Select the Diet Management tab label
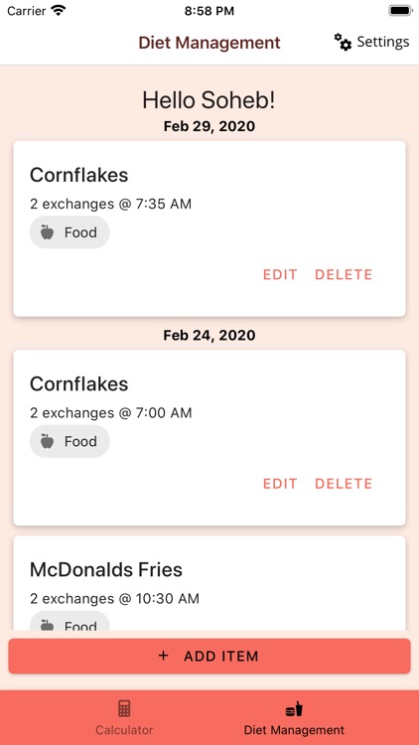Screen dimensions: 419x745 pos(294,730)
